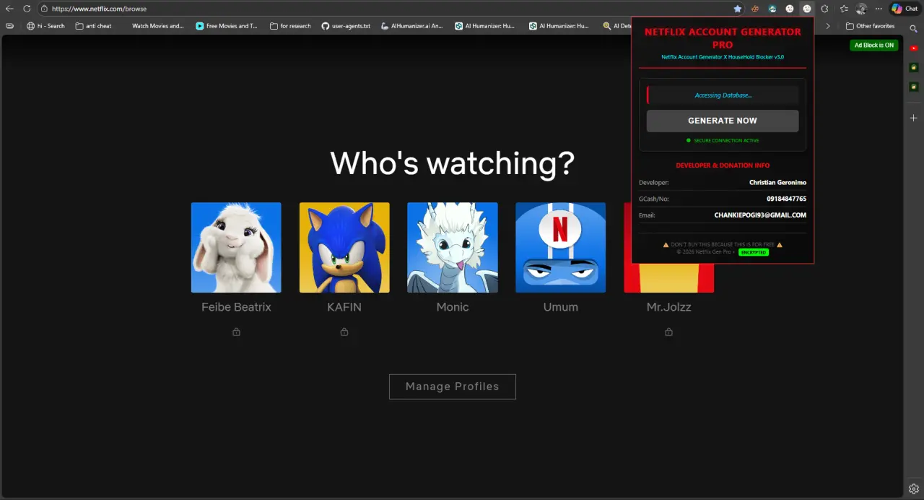Open the 'anti cheat' bookmark folder
Image resolution: width=924 pixels, height=500 pixels.
(x=93, y=26)
